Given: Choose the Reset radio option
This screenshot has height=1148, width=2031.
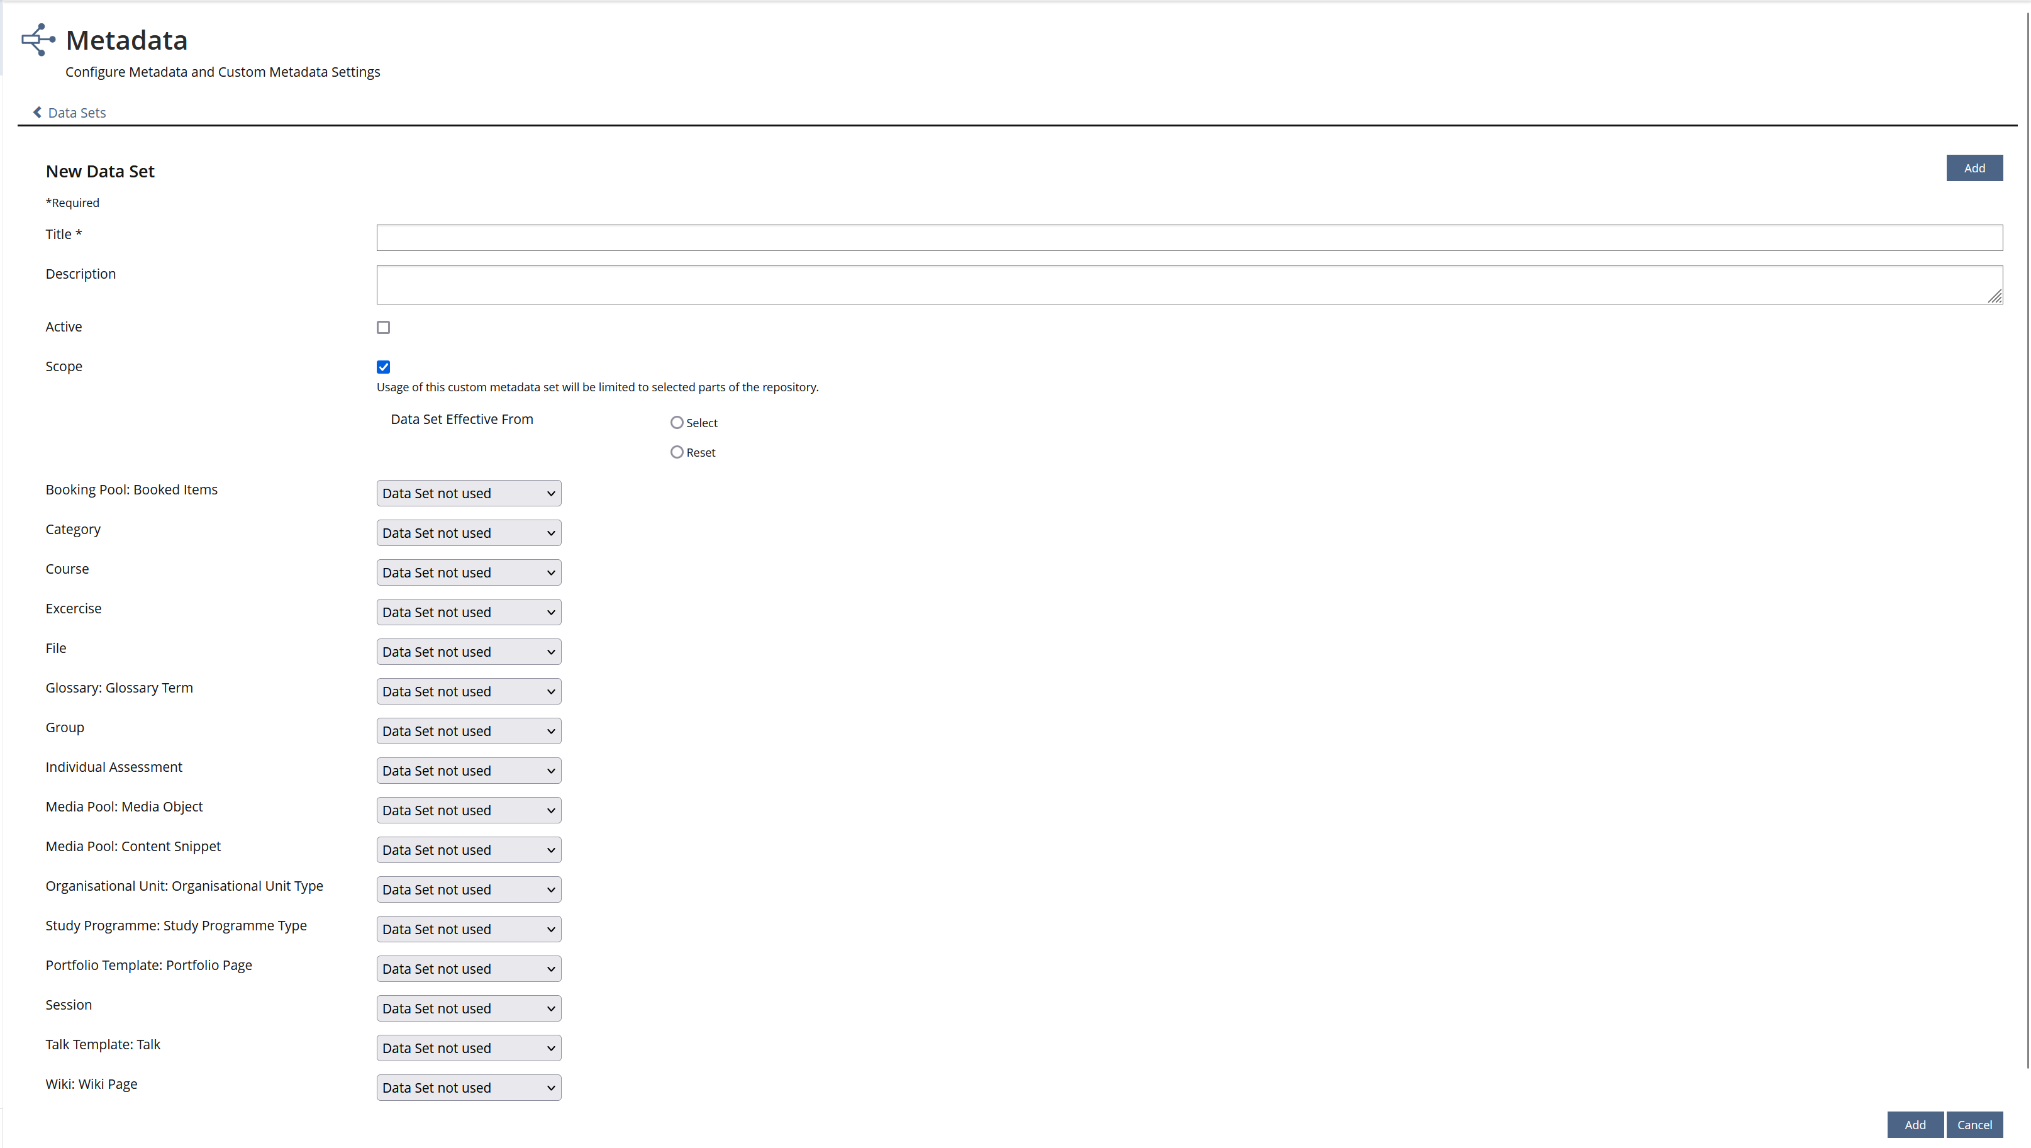Looking at the screenshot, I should [676, 452].
